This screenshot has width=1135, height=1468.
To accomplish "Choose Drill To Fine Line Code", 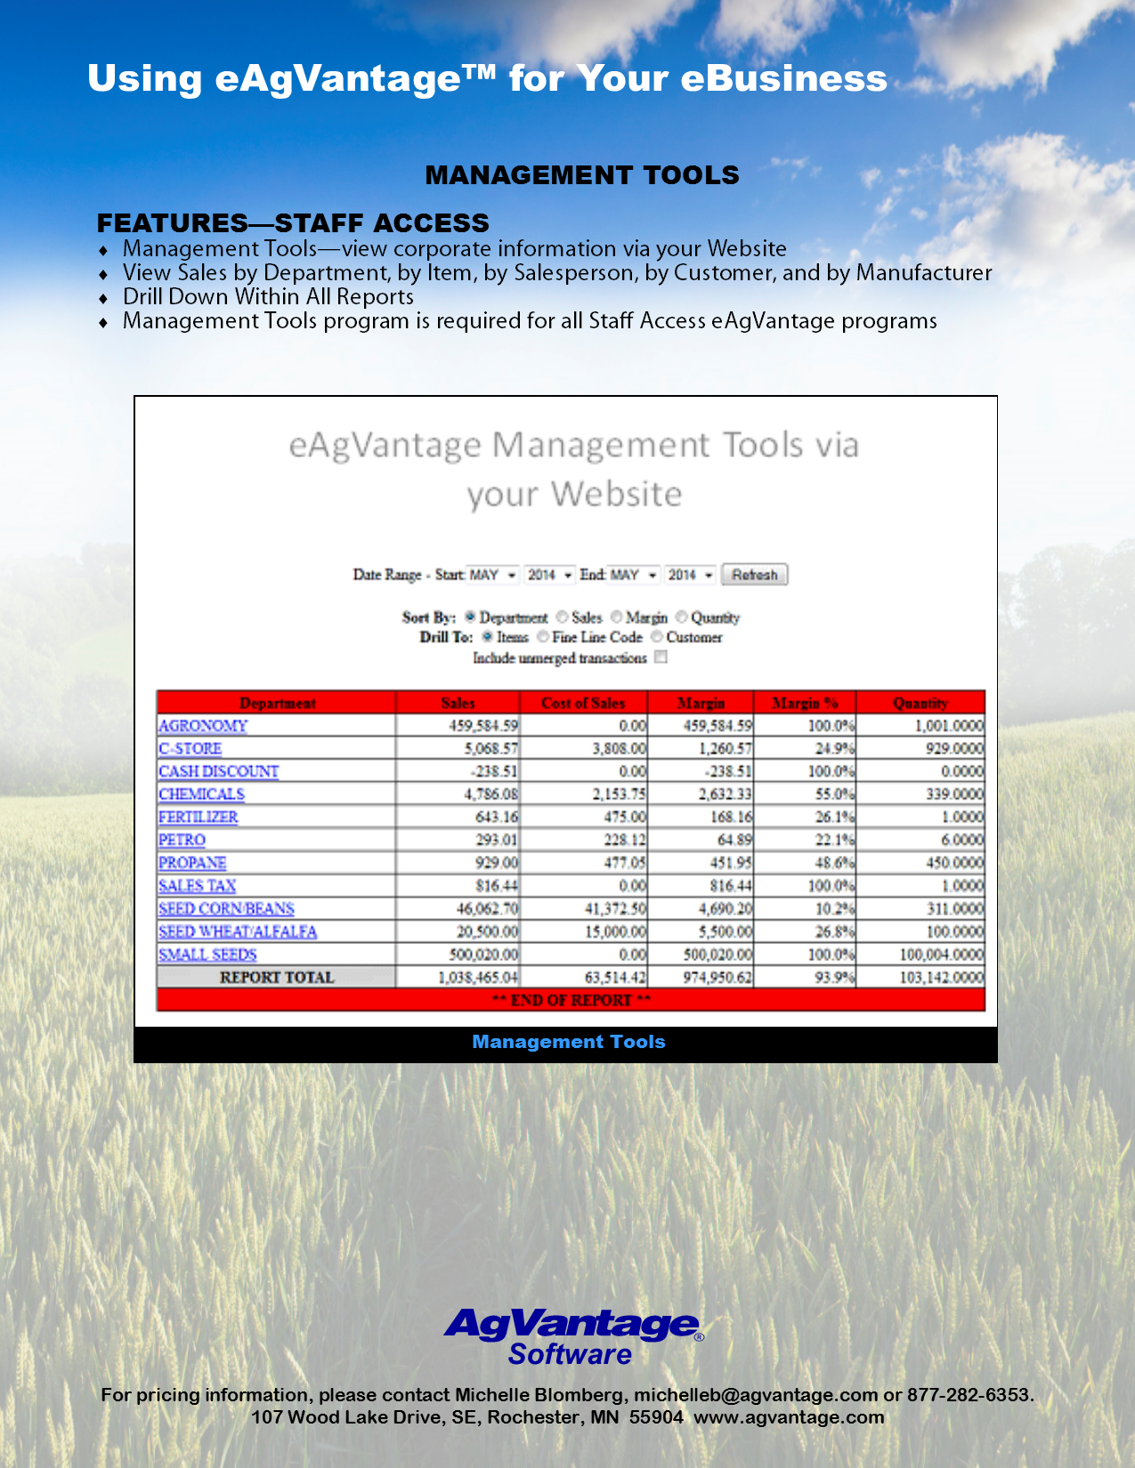I will pos(542,636).
